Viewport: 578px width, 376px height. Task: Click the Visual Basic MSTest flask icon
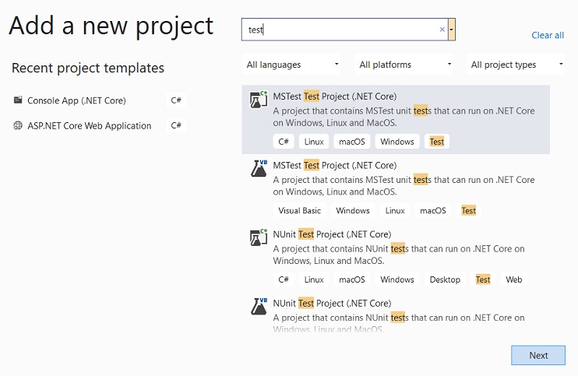(x=259, y=168)
